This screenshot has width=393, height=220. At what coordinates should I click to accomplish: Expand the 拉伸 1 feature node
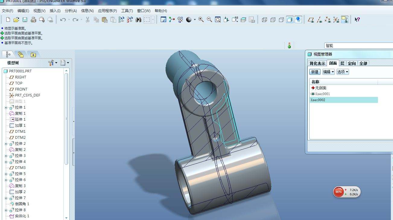coord(6,107)
